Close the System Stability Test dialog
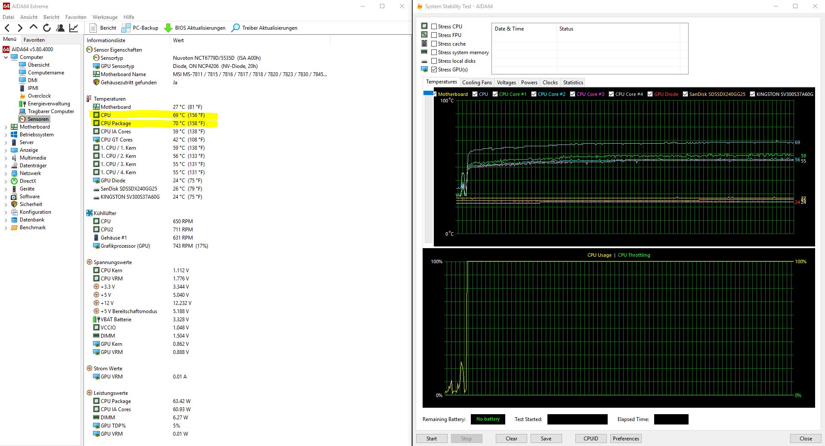The image size is (825, 446). tap(806, 439)
